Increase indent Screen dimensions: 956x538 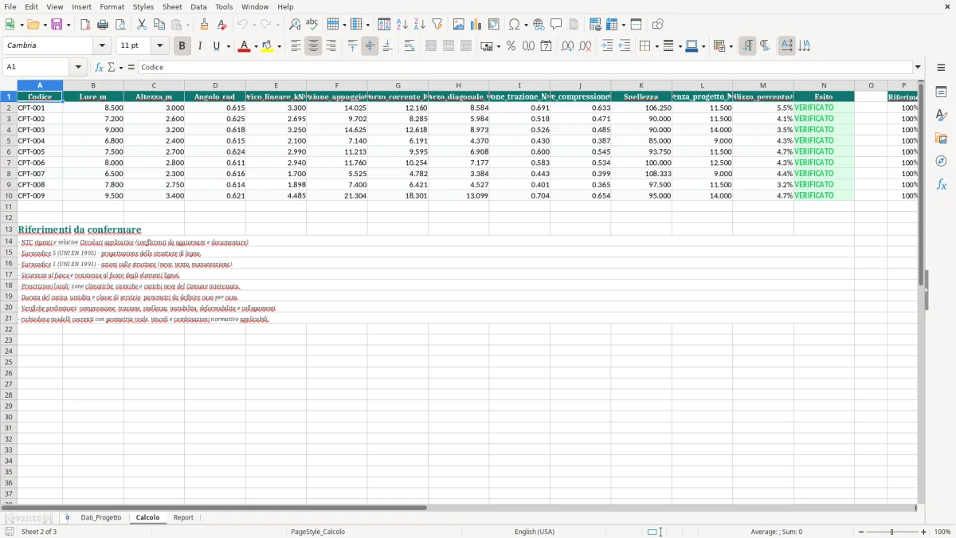[x=607, y=46]
